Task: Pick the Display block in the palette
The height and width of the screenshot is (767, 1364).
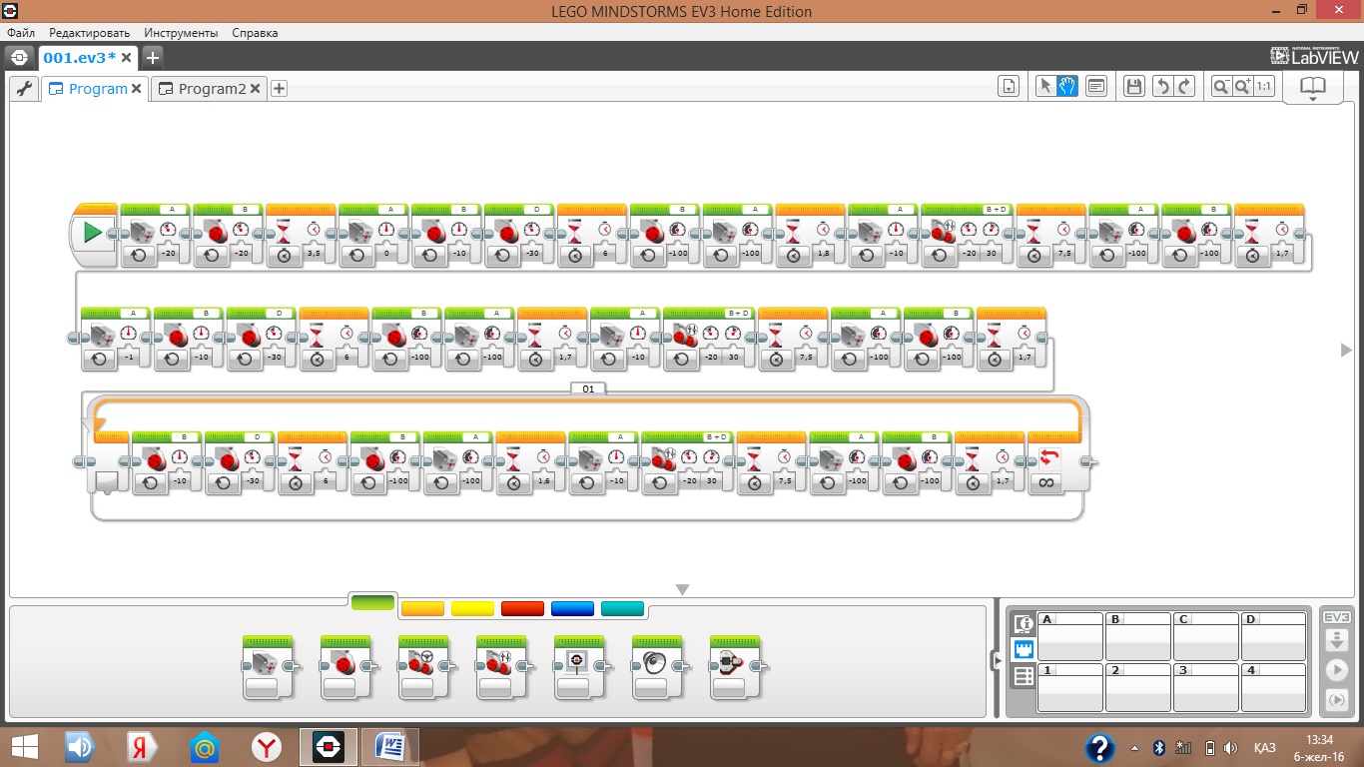Action: tap(579, 666)
